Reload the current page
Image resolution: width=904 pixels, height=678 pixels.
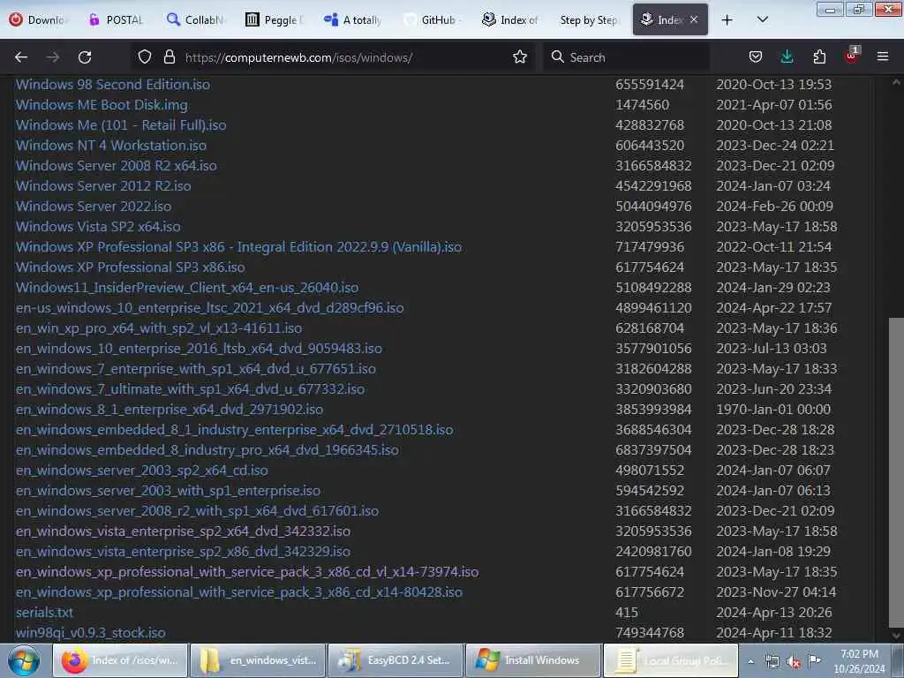tap(85, 57)
